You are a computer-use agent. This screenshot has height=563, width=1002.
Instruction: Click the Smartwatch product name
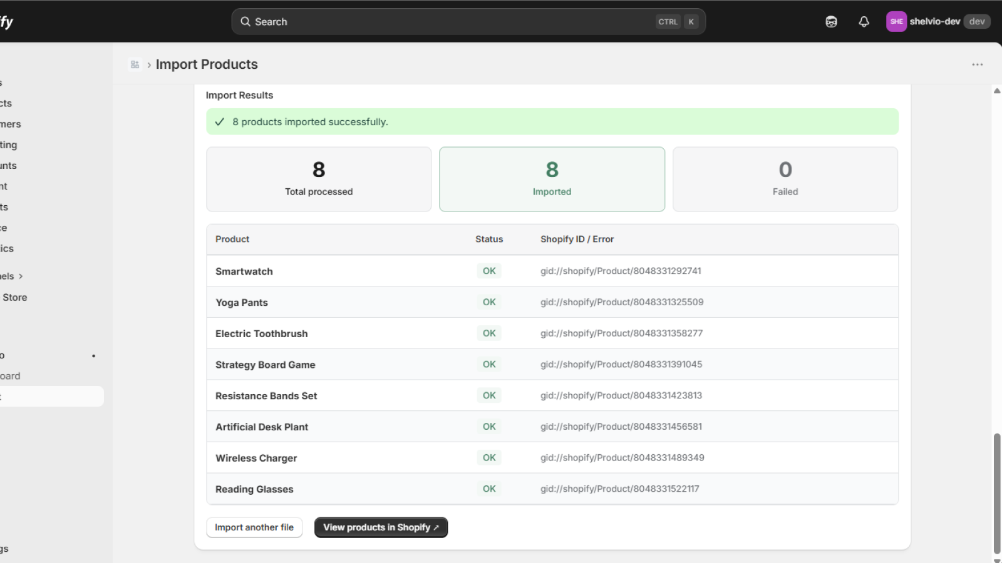point(244,271)
